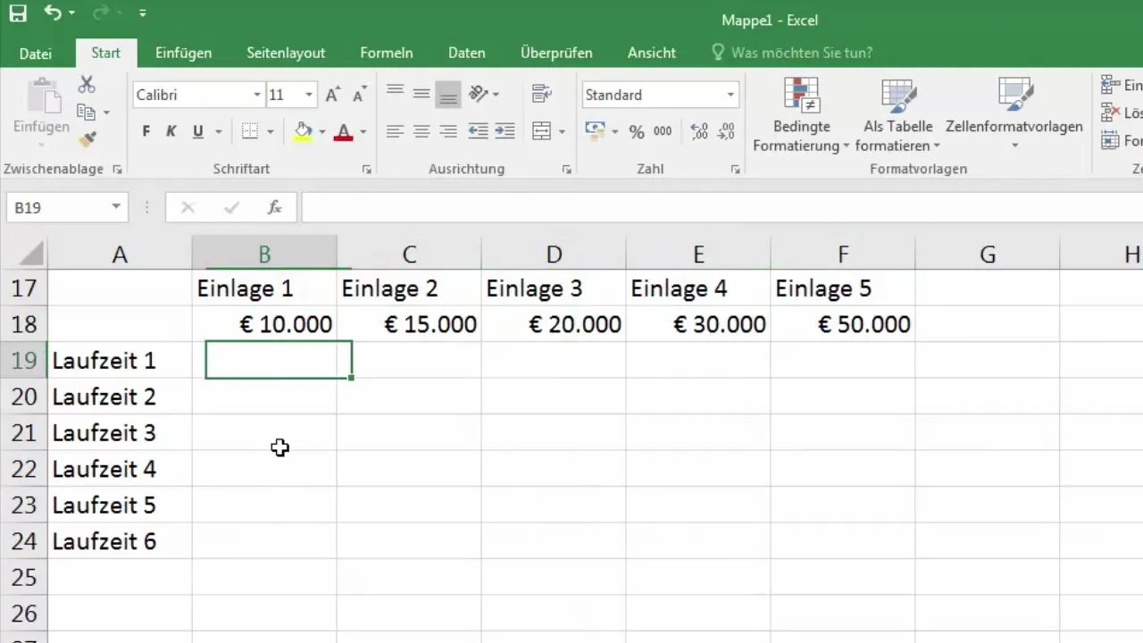Save the workbook using the floppy disk icon

point(18,13)
